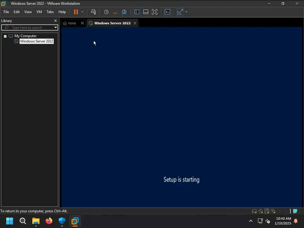Open the clock showing 10:40 AM
The height and width of the screenshot is (228, 304).
[283, 221]
